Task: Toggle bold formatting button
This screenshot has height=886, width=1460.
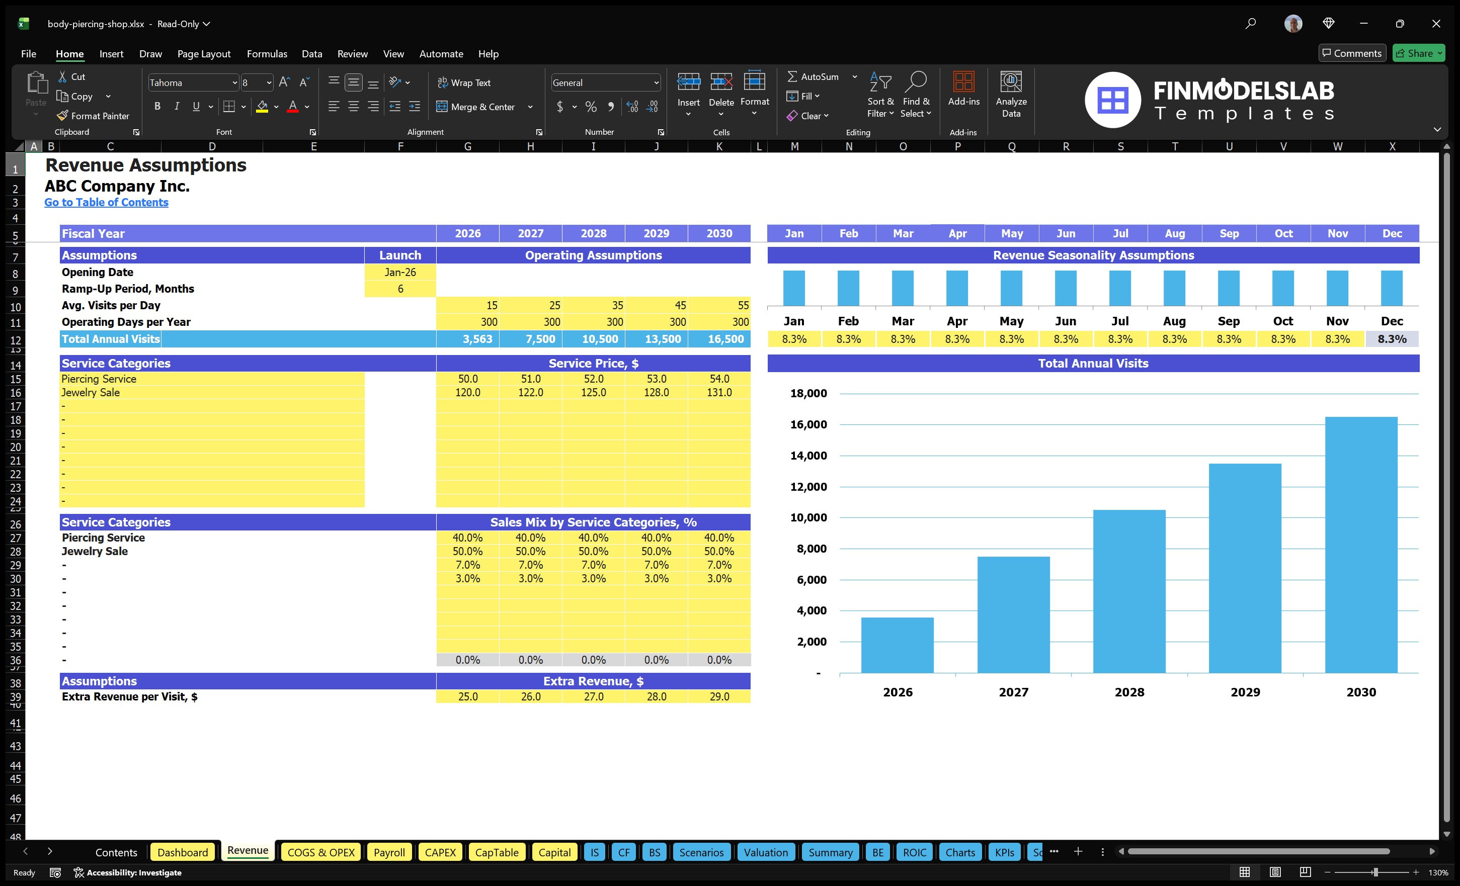Action: (x=157, y=107)
